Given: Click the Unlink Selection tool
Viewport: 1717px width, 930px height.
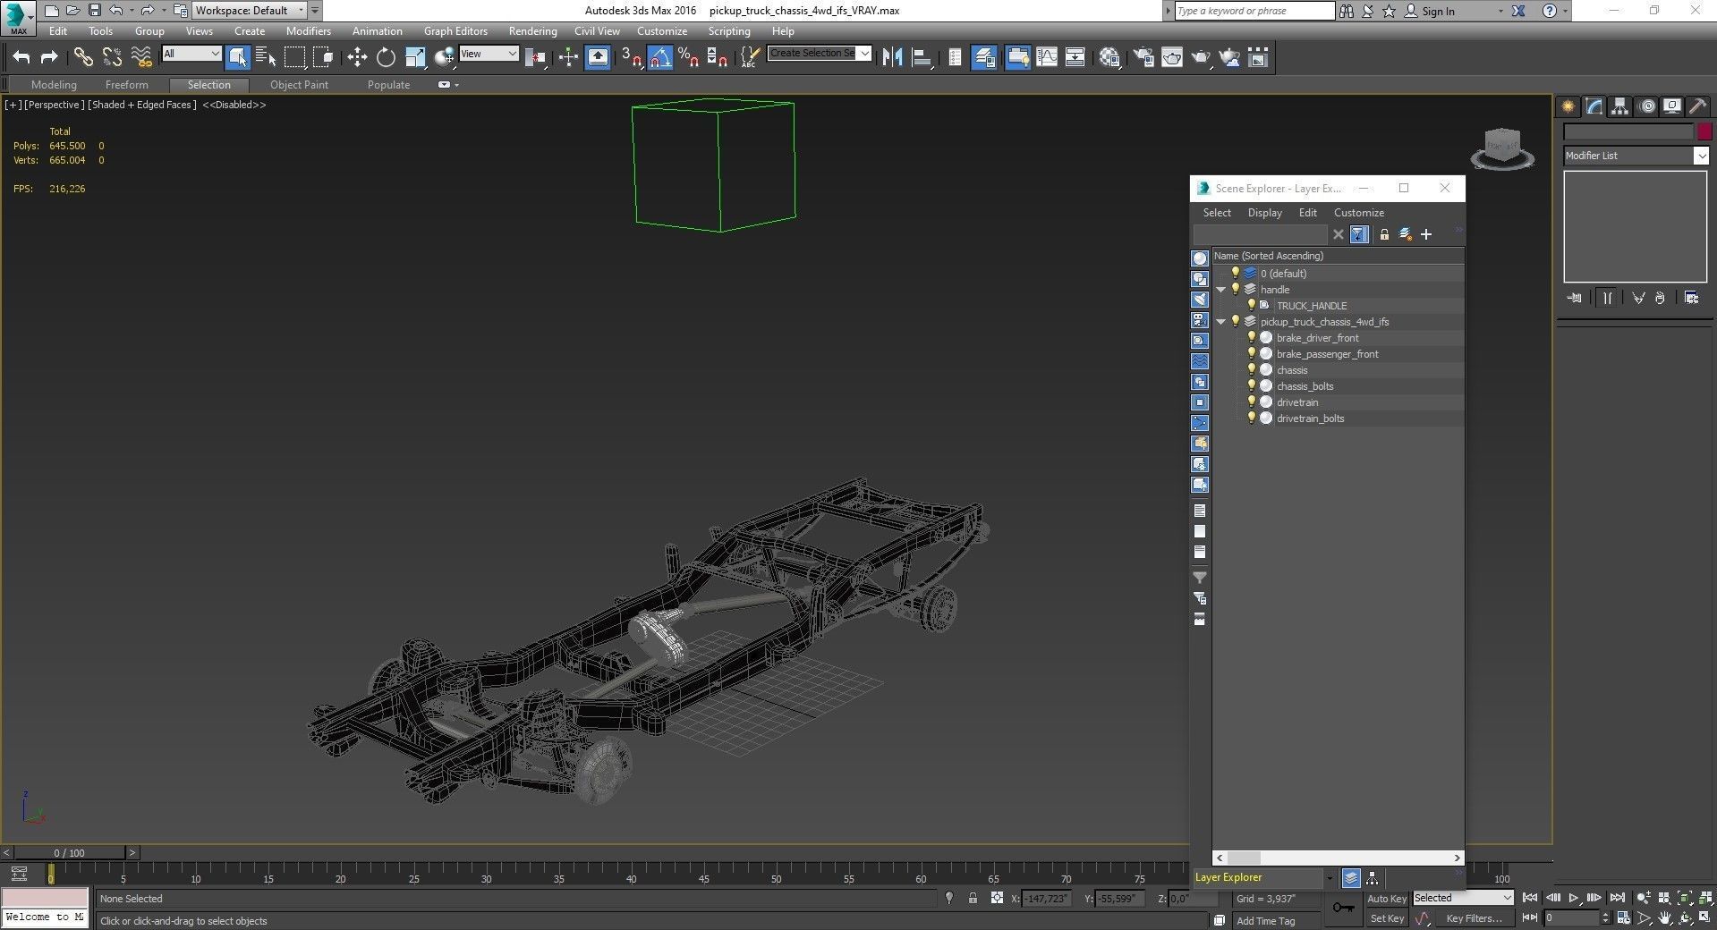Looking at the screenshot, I should (112, 57).
